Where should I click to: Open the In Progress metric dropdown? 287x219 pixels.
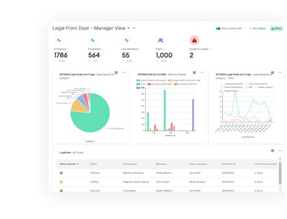68,49
